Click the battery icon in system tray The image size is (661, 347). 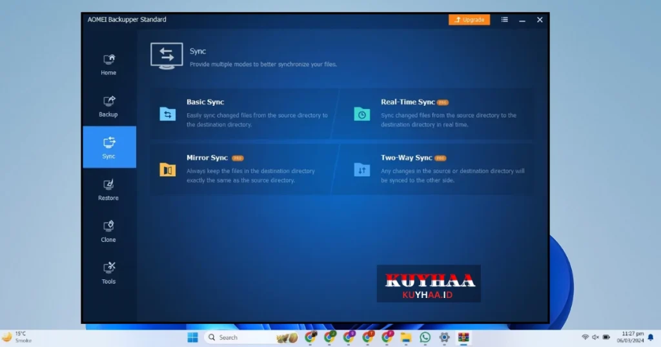(x=606, y=337)
